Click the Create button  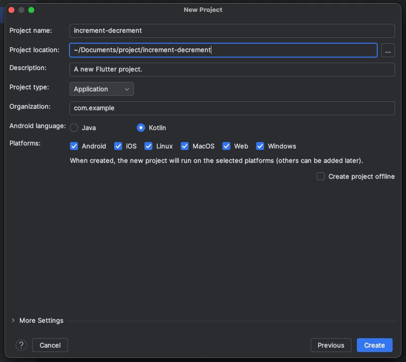374,345
